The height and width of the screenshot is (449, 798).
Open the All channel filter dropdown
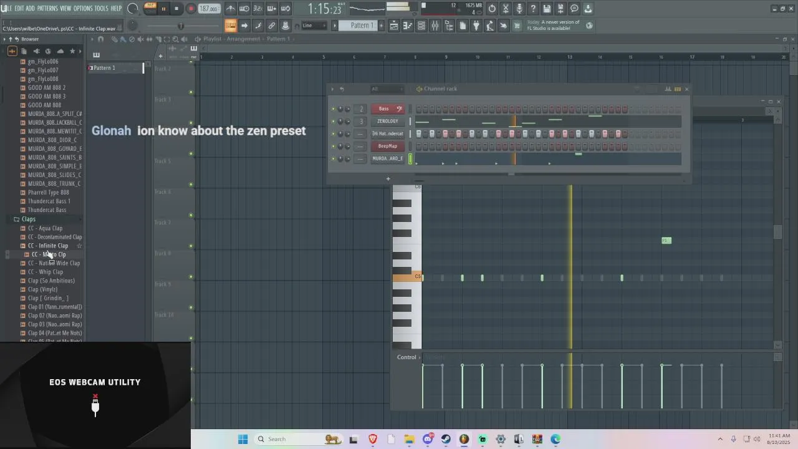click(x=387, y=89)
